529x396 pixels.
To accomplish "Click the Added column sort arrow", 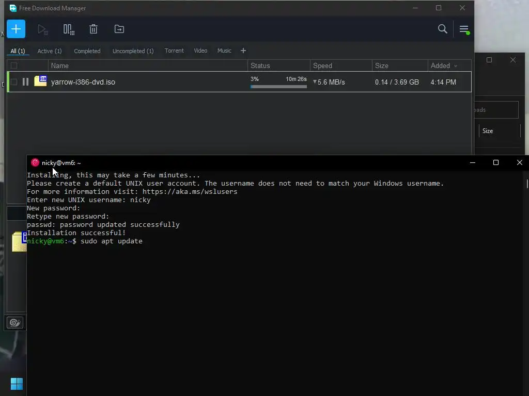I will pyautogui.click(x=456, y=66).
